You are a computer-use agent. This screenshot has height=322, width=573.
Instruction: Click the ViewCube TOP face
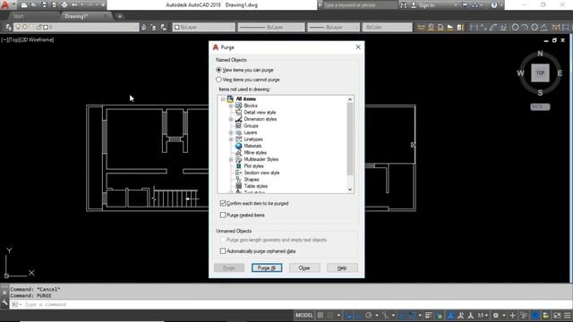coord(540,72)
